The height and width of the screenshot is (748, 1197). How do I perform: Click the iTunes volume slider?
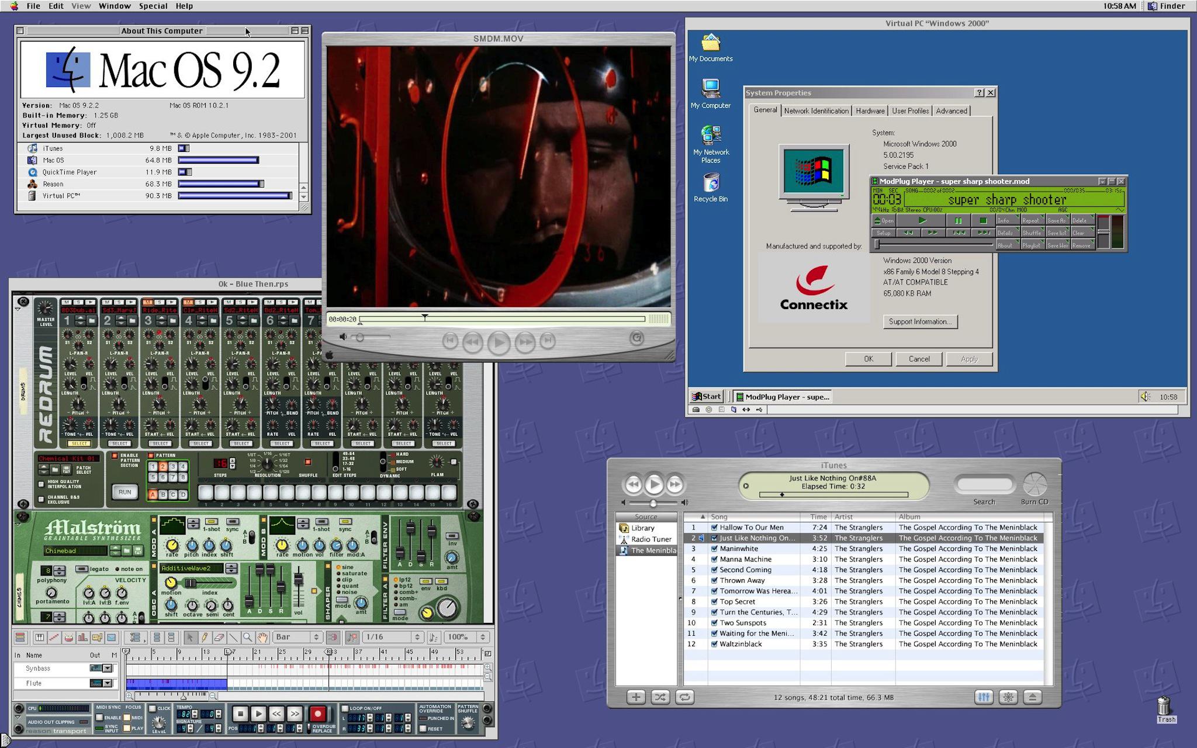click(x=653, y=503)
